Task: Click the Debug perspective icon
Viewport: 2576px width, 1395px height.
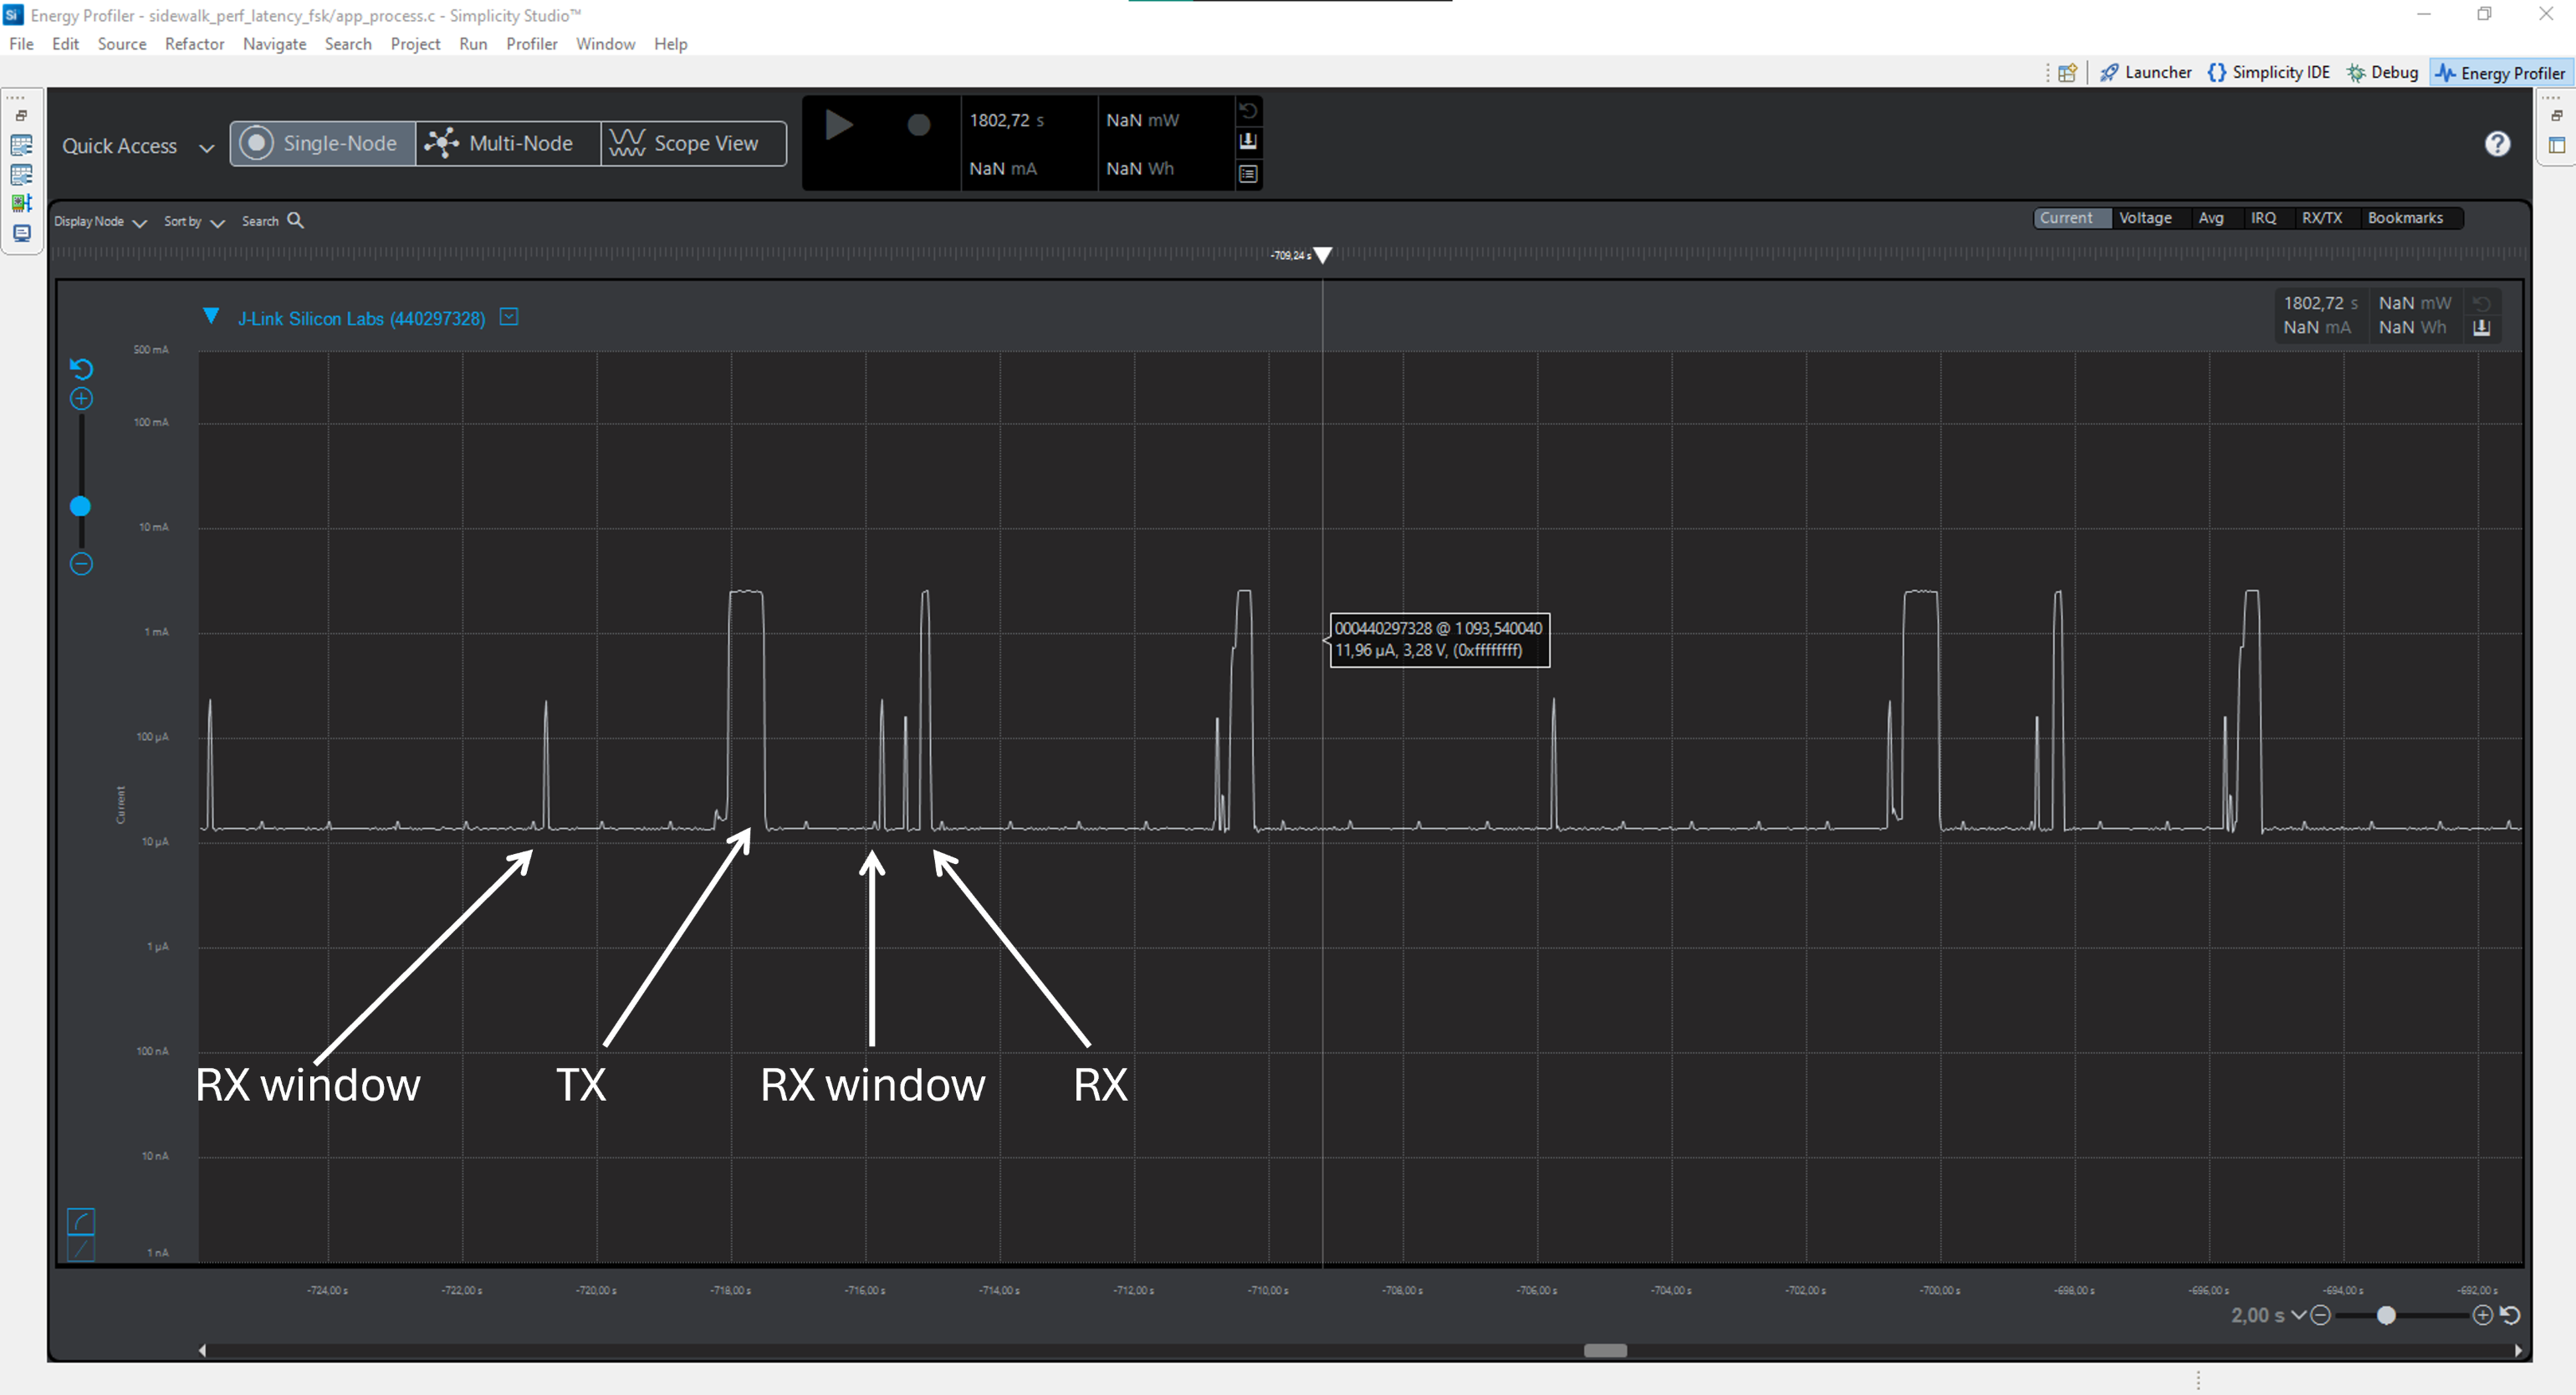Action: tap(2355, 72)
